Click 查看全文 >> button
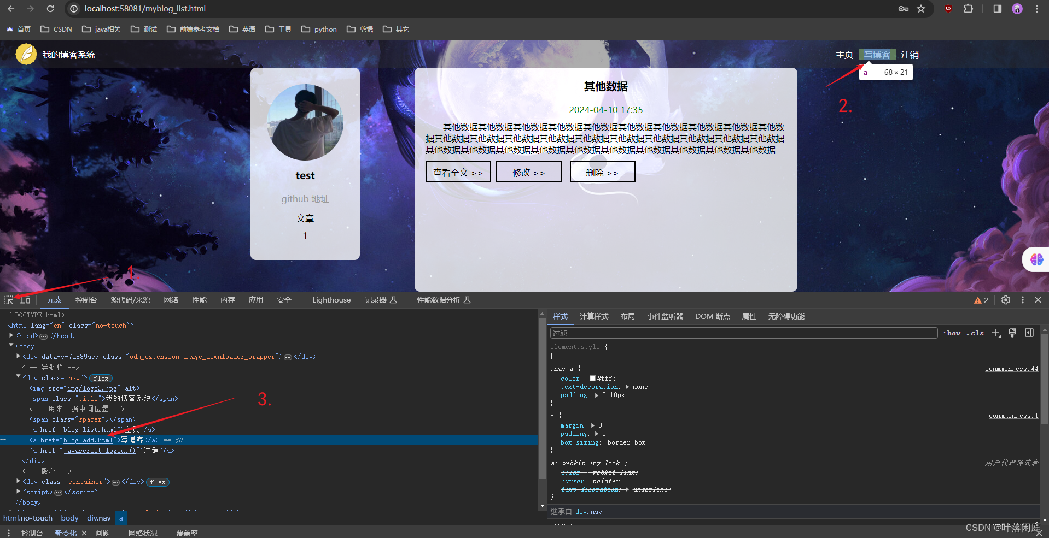Screen dimensions: 1049x538 (458, 172)
